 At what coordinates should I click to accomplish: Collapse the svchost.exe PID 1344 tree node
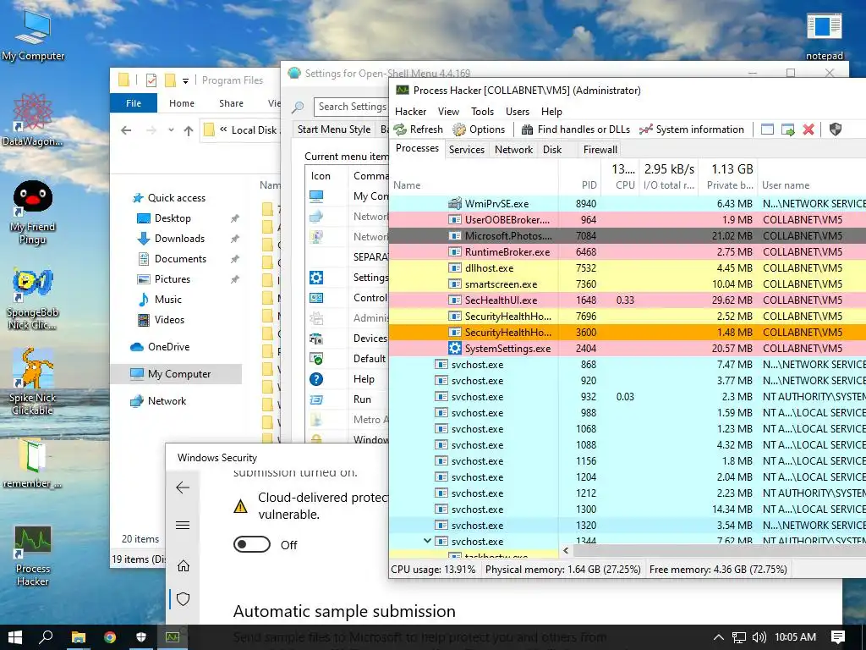(427, 541)
